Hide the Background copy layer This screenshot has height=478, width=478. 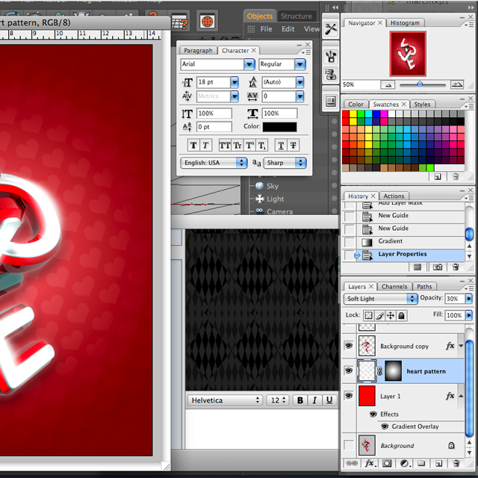[349, 346]
